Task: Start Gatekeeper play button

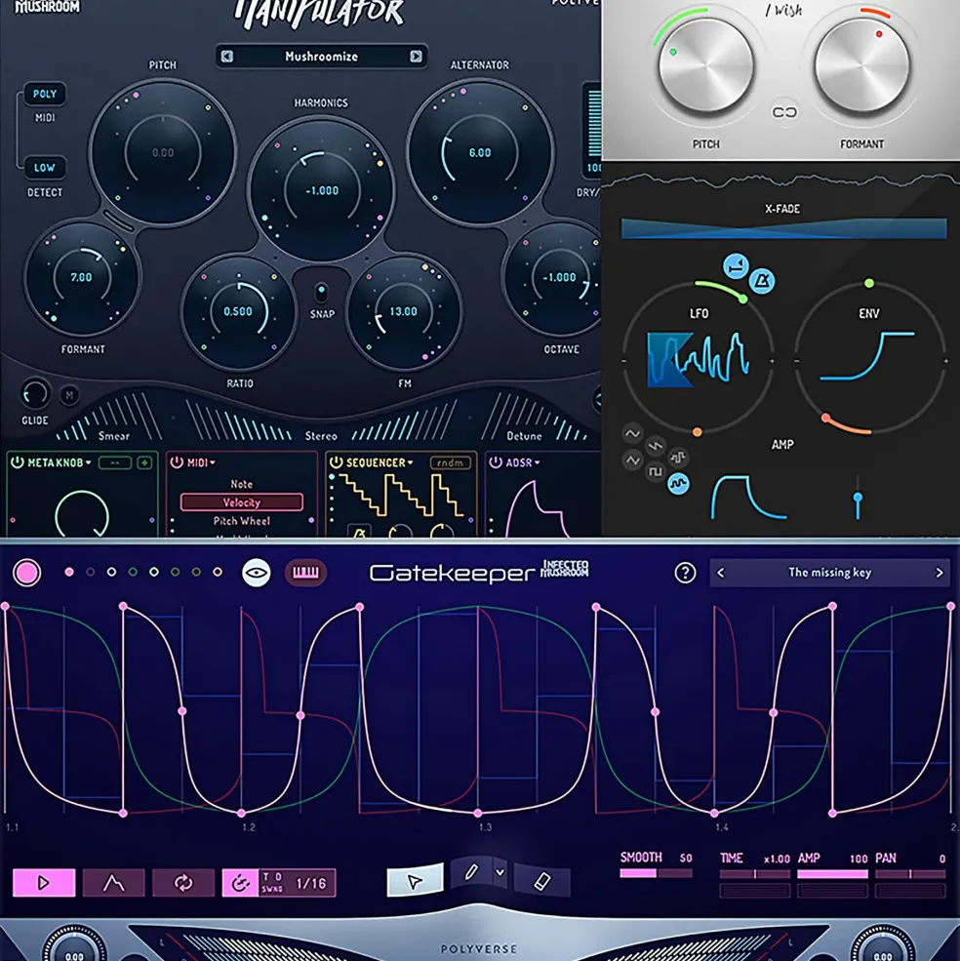Action: [44, 883]
